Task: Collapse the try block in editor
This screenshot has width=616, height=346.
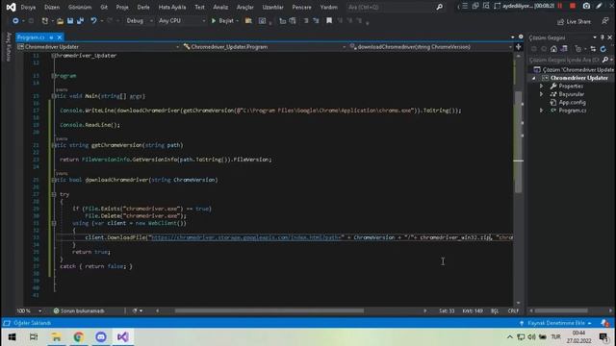Action: [54, 194]
